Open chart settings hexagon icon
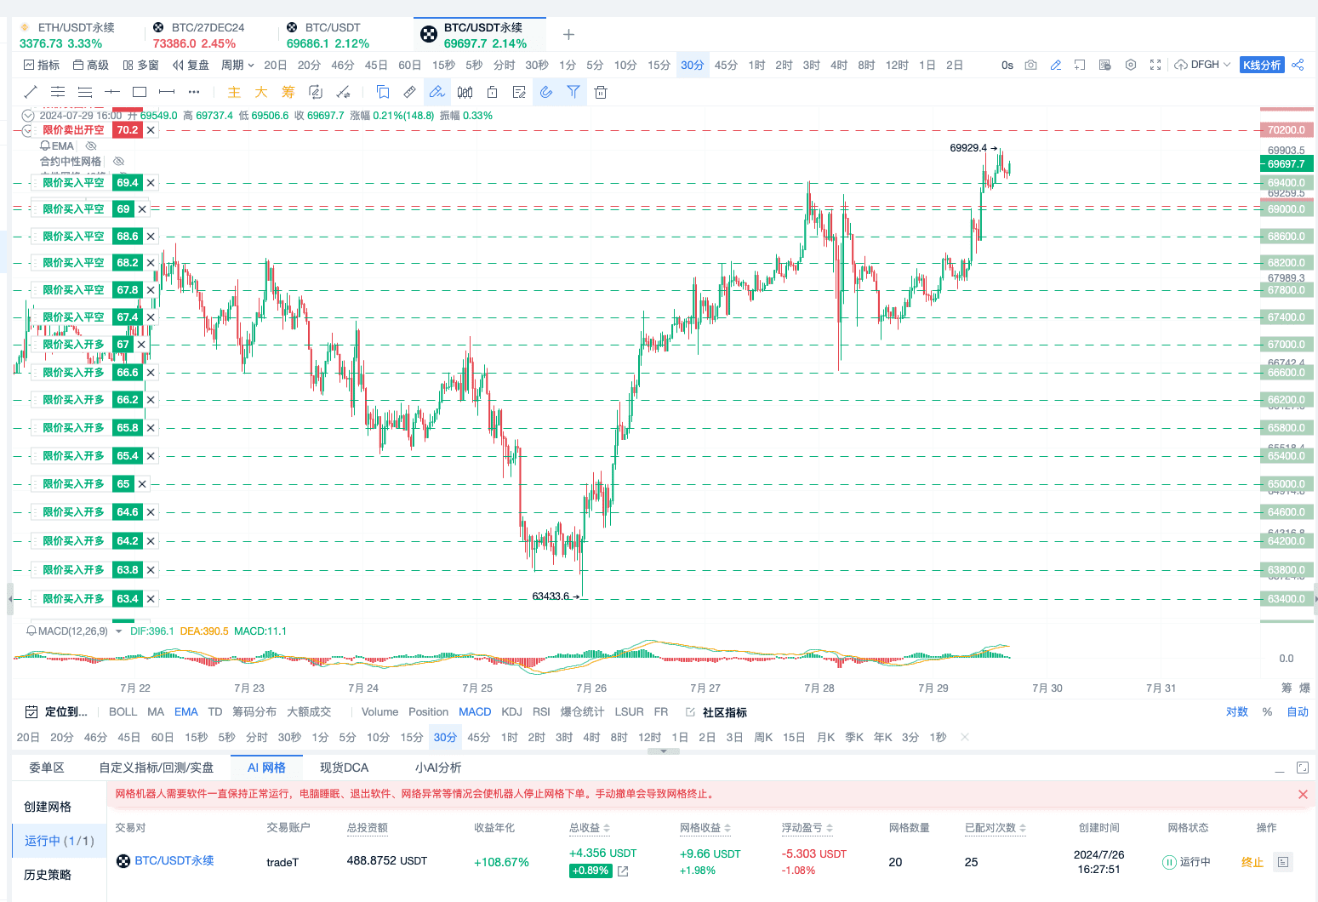Viewport: 1318px width, 902px height. pos(1131,65)
